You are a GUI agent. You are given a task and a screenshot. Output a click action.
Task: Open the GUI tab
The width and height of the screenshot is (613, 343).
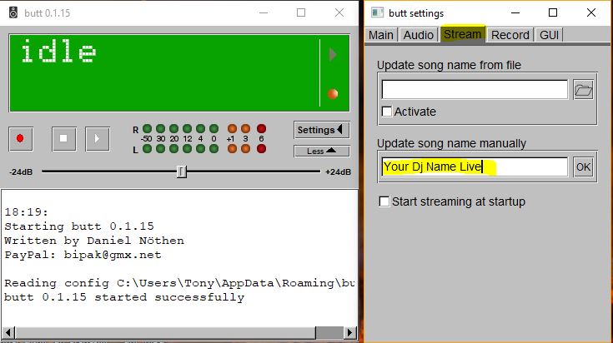[549, 35]
